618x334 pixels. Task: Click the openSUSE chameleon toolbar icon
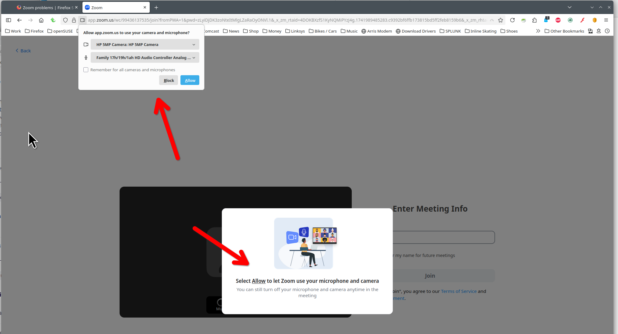coord(523,20)
